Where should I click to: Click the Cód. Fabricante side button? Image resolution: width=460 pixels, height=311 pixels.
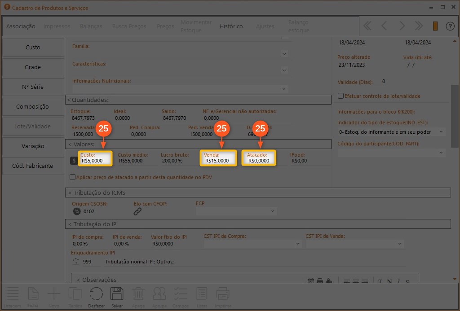click(33, 166)
